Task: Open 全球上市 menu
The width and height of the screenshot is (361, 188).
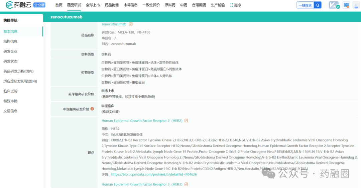Action: 93,5
